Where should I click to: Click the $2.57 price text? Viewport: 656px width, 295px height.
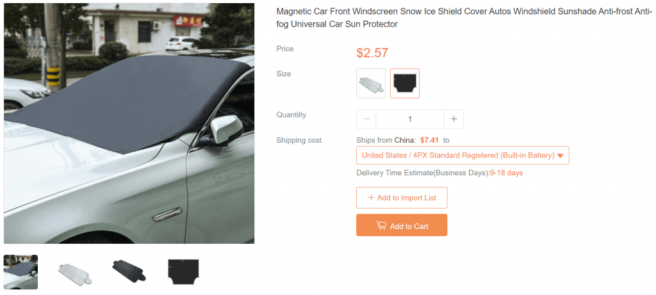(x=372, y=53)
